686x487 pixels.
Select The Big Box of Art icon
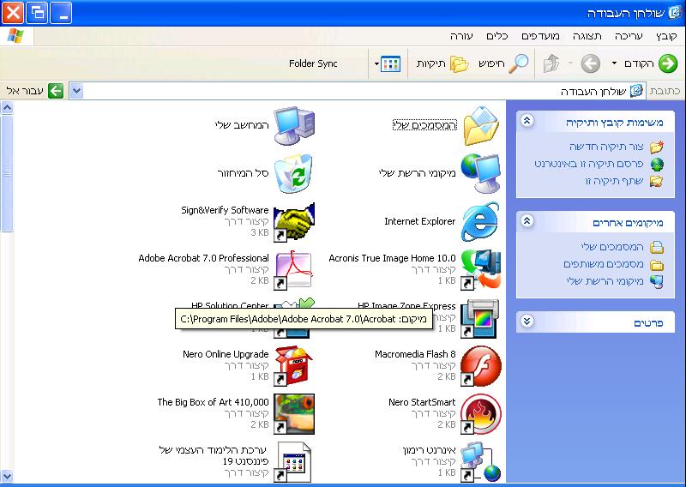(x=294, y=414)
